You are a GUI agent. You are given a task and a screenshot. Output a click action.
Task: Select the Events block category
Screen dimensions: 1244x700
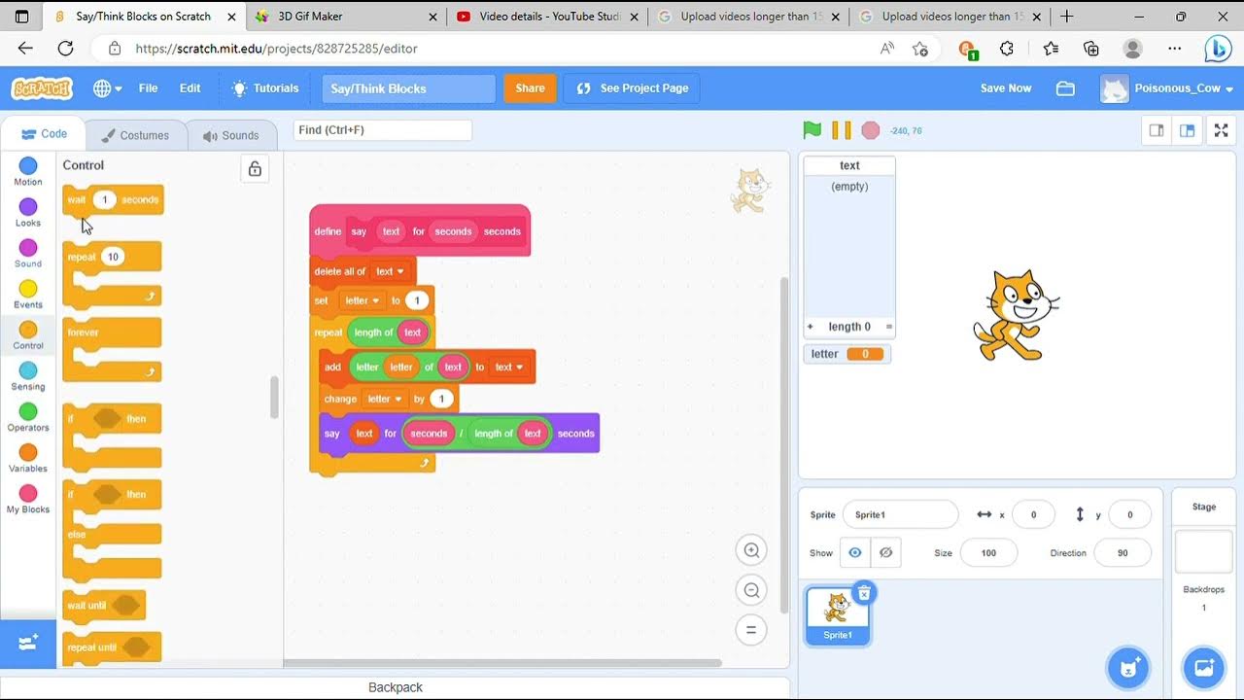coord(28,294)
